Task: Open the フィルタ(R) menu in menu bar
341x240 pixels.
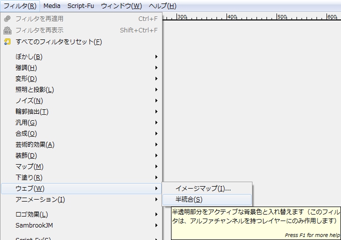Action: point(20,6)
